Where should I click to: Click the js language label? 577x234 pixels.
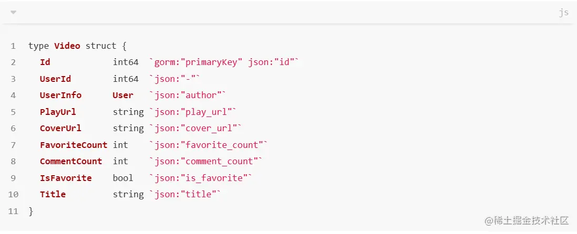click(x=563, y=13)
